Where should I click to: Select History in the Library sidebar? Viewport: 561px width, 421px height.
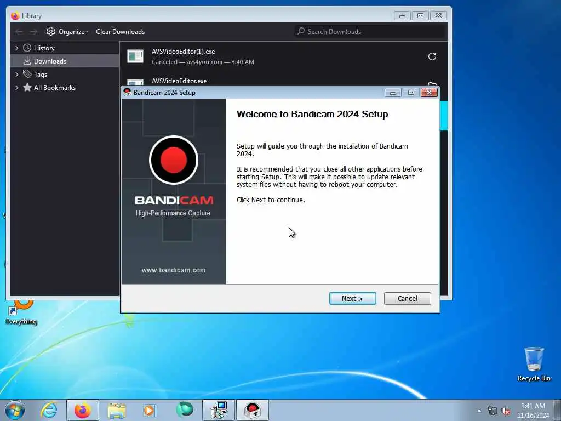point(44,48)
